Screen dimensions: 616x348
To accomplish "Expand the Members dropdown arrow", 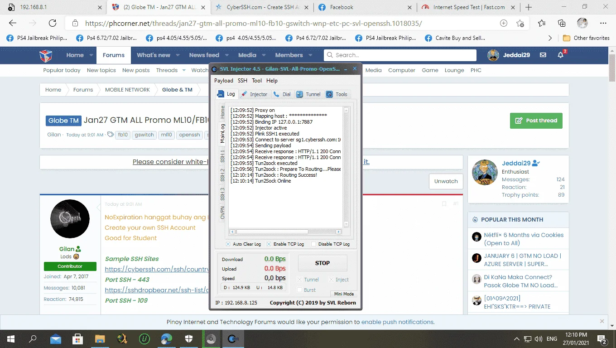I will [311, 55].
